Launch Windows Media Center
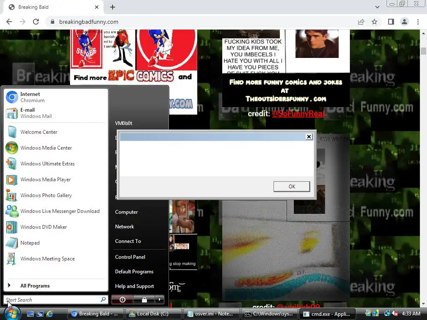Screen dimensions: 427x320 coord(55,148)
